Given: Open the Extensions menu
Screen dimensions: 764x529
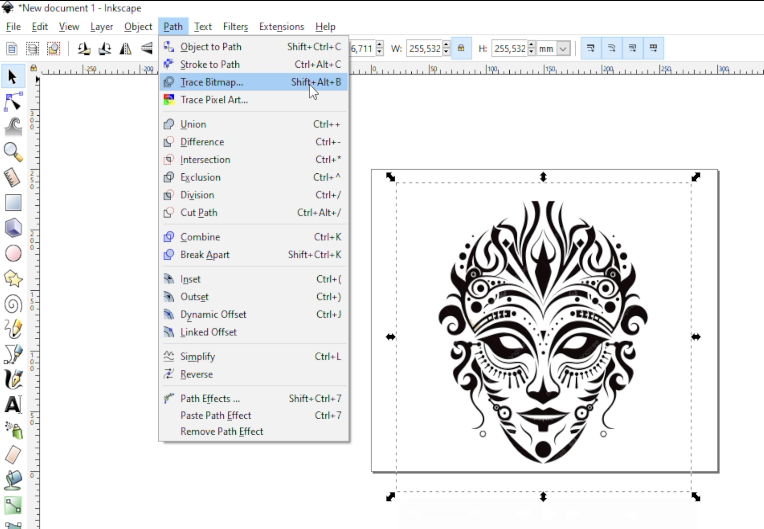Looking at the screenshot, I should [x=281, y=27].
